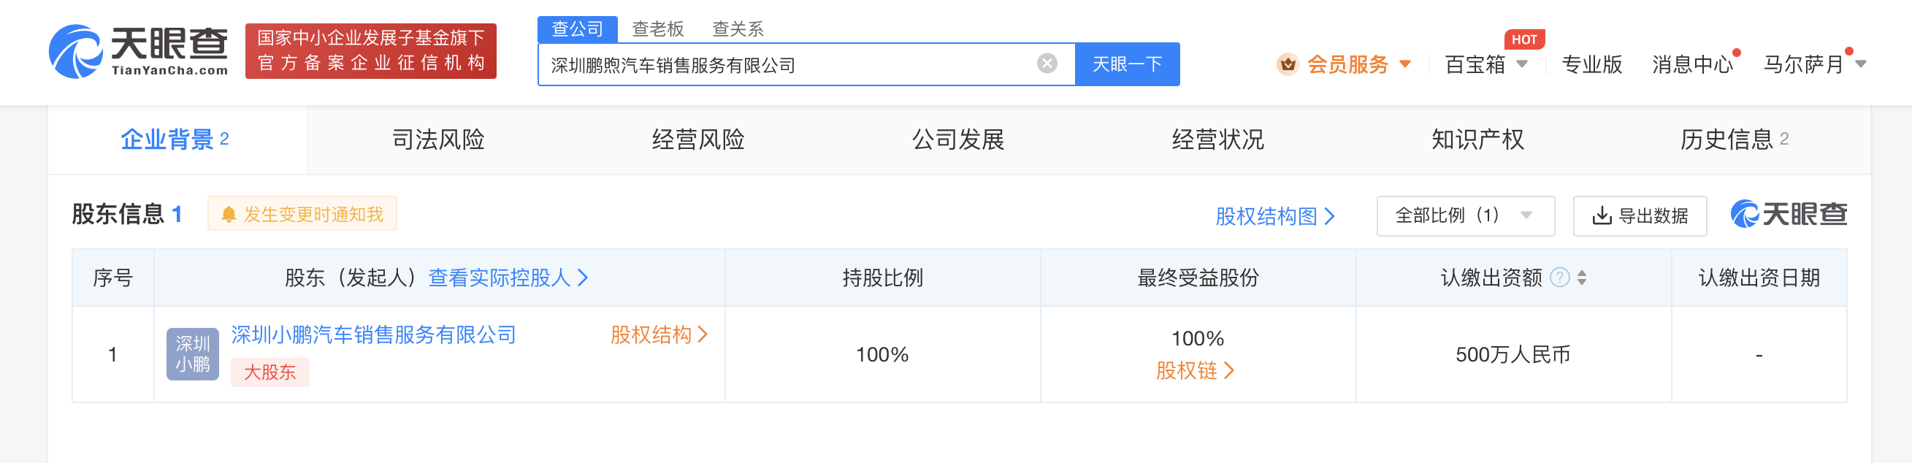This screenshot has width=1912, height=463.
Task: Click the 导出数据 button
Action: (x=1640, y=216)
